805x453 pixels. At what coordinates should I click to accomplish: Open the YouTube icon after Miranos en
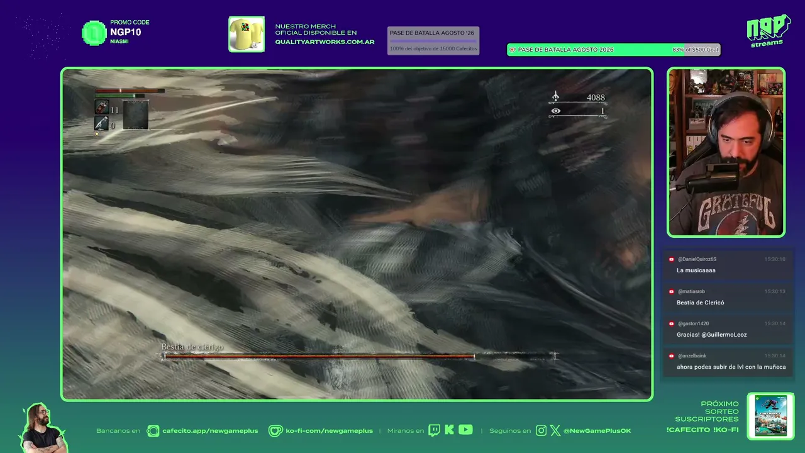pyautogui.click(x=465, y=430)
